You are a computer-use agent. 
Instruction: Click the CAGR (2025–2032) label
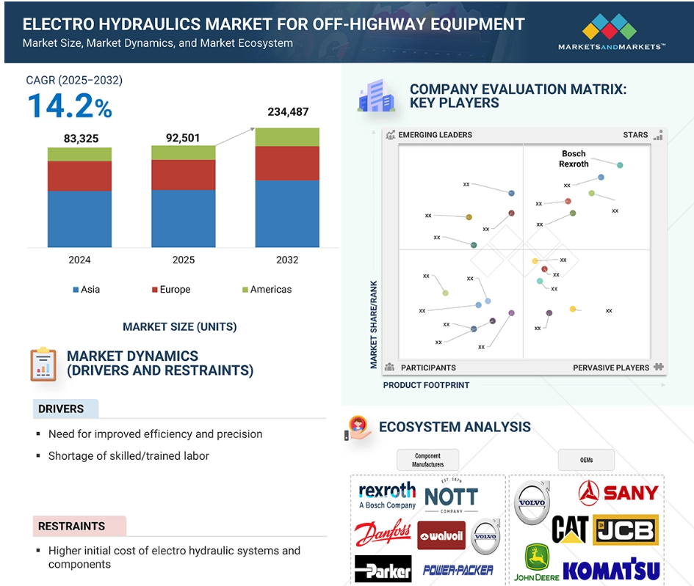click(x=74, y=80)
